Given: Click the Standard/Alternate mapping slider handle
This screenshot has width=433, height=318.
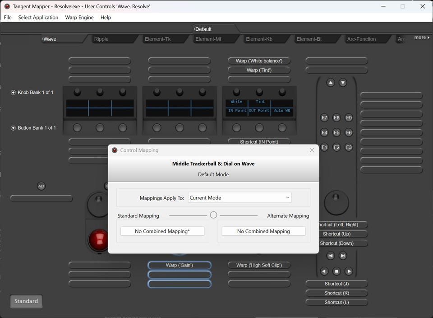Looking at the screenshot, I should (x=213, y=215).
